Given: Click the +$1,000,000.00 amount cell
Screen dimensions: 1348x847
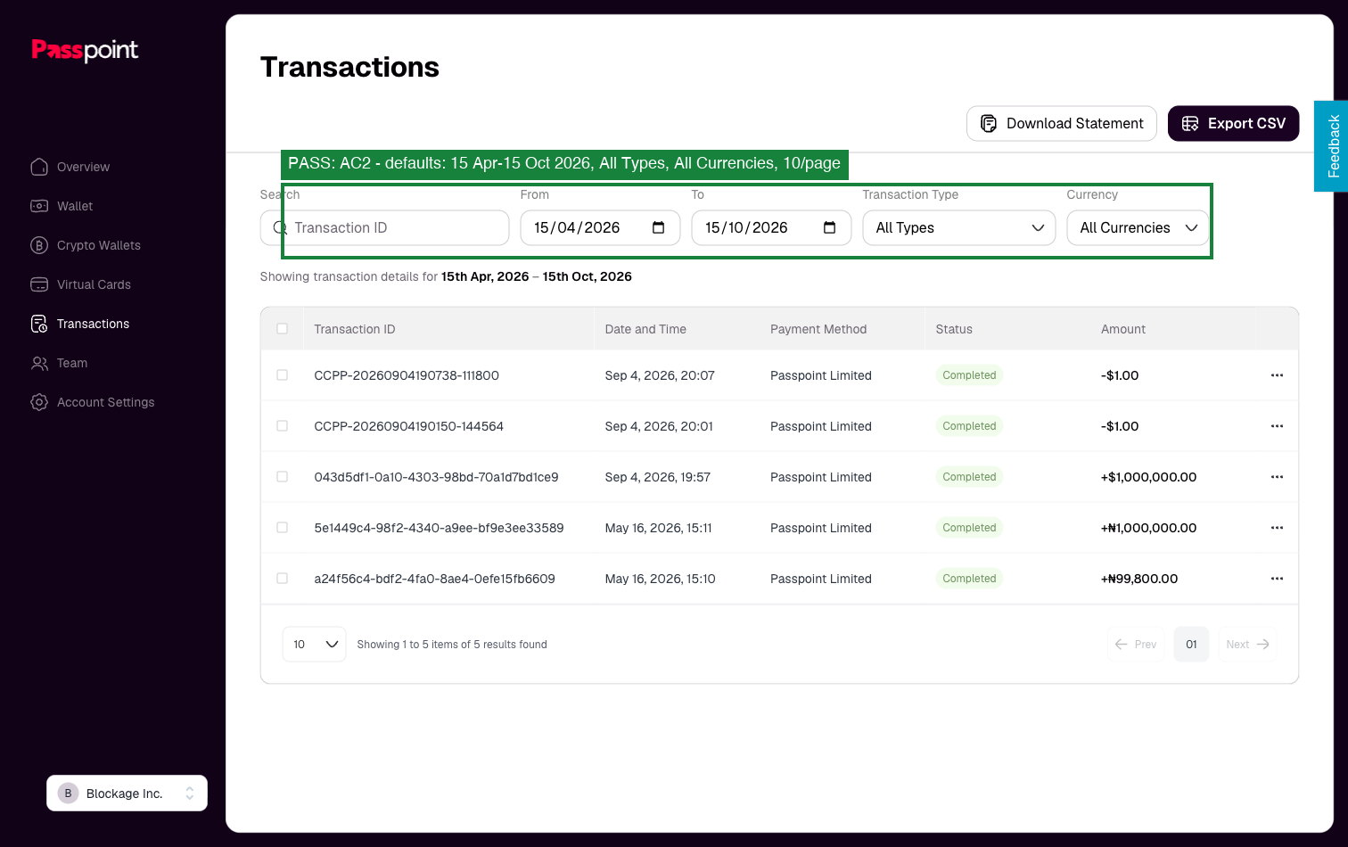Looking at the screenshot, I should pyautogui.click(x=1149, y=477).
